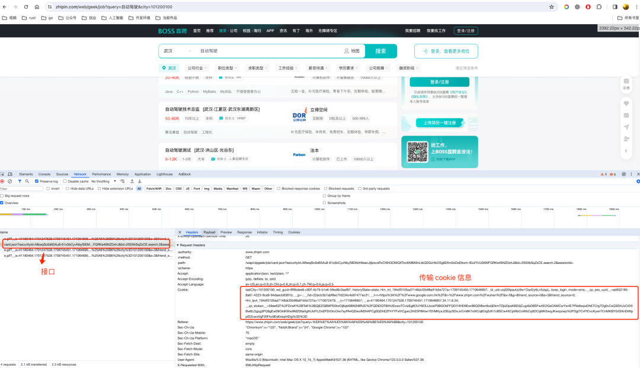Check Hide extension URLs checkbox
This screenshot has height=368, width=640.
tap(99, 189)
